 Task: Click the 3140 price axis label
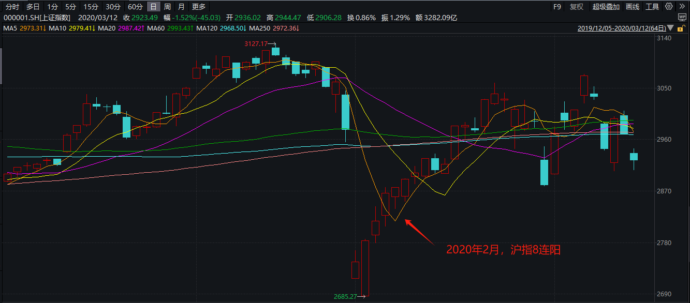pos(665,38)
